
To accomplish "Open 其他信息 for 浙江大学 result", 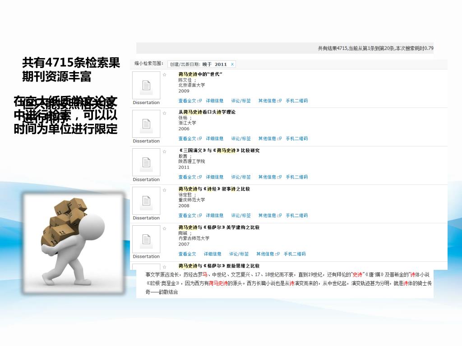I will (x=270, y=139).
